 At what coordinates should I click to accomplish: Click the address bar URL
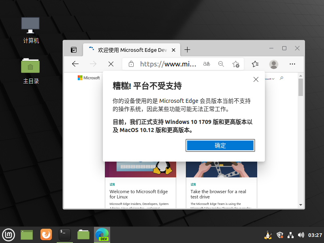coord(168,64)
